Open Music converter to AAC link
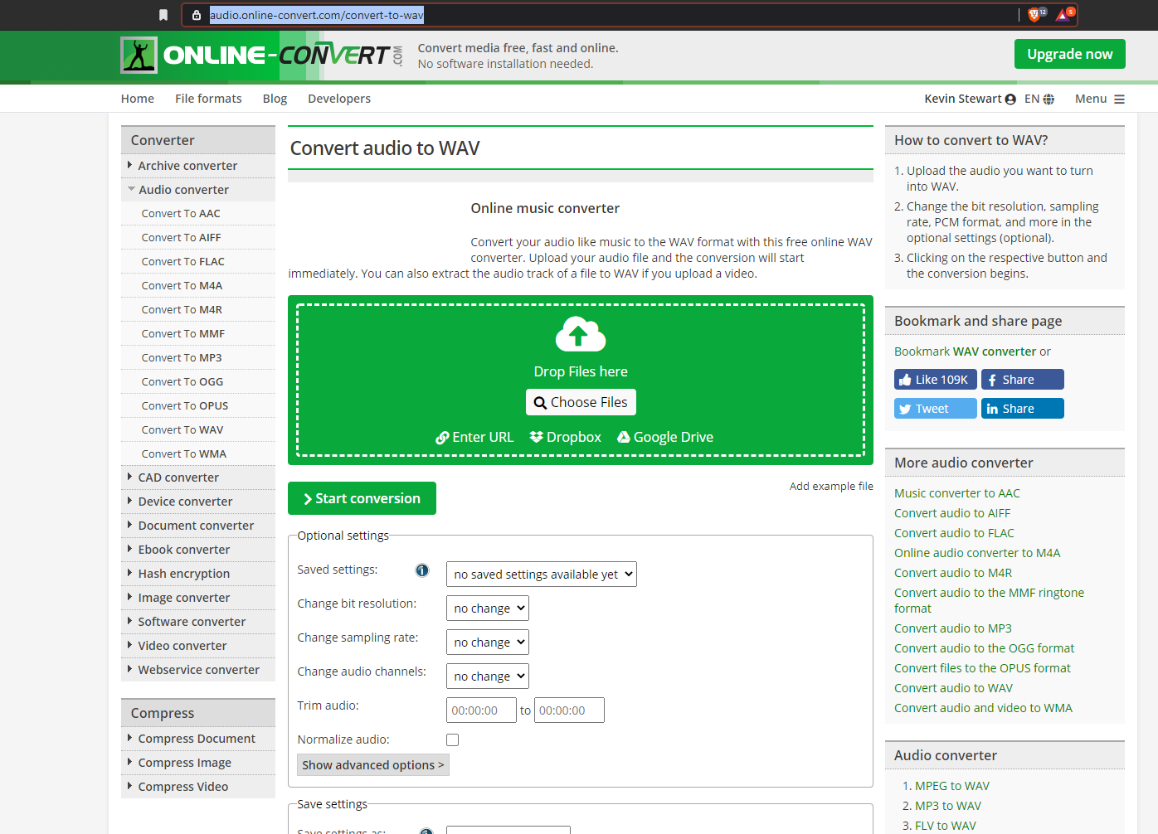The image size is (1158, 834). coord(957,493)
